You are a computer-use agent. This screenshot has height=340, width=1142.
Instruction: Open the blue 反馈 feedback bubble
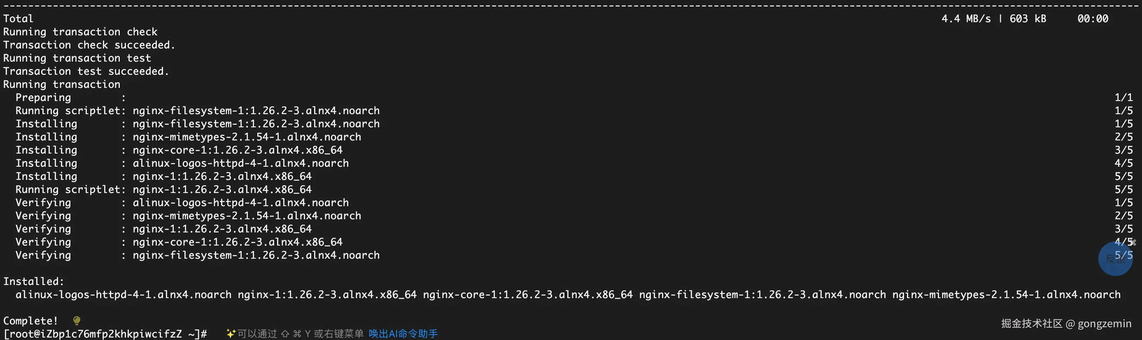pyautogui.click(x=1115, y=259)
